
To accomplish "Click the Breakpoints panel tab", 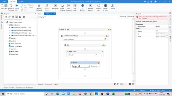I will tap(30, 87).
